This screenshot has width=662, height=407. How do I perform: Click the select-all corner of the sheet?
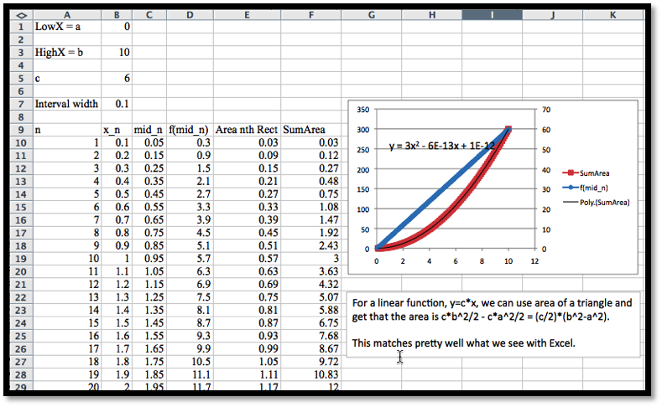click(19, 14)
